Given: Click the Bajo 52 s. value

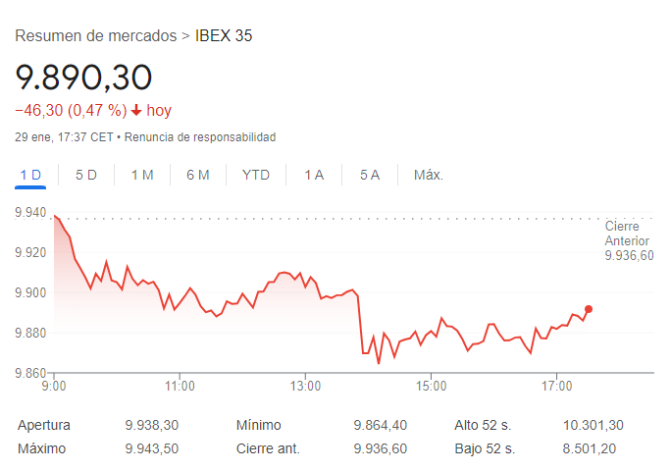Looking at the screenshot, I should [x=588, y=448].
